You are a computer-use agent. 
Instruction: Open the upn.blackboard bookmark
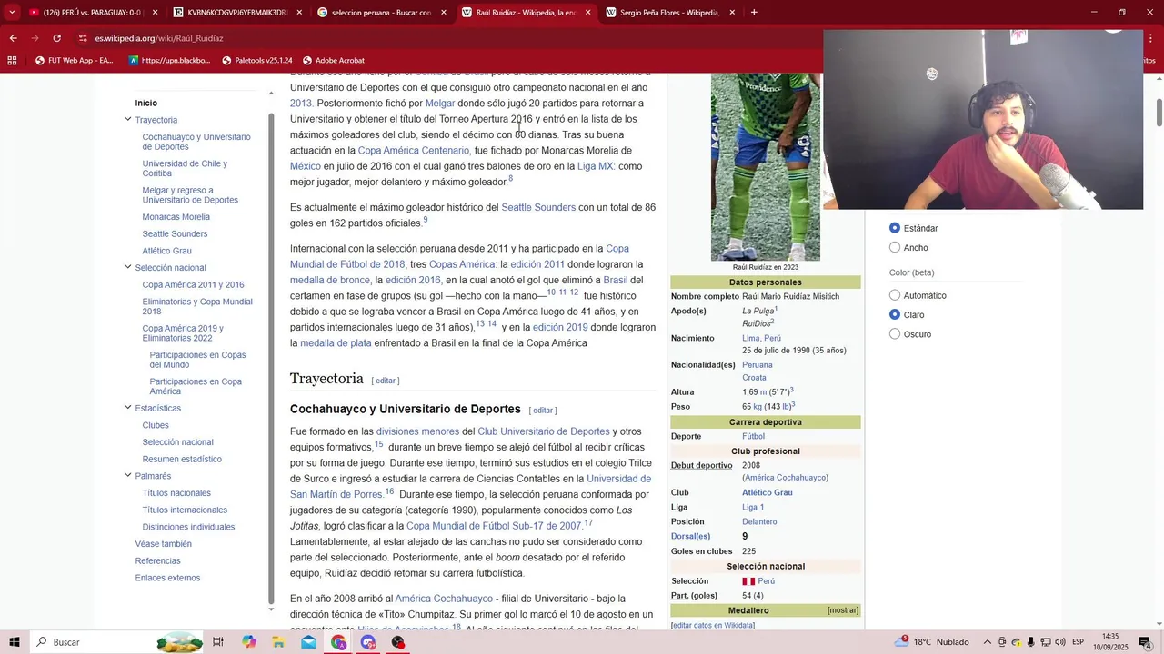pyautogui.click(x=169, y=61)
